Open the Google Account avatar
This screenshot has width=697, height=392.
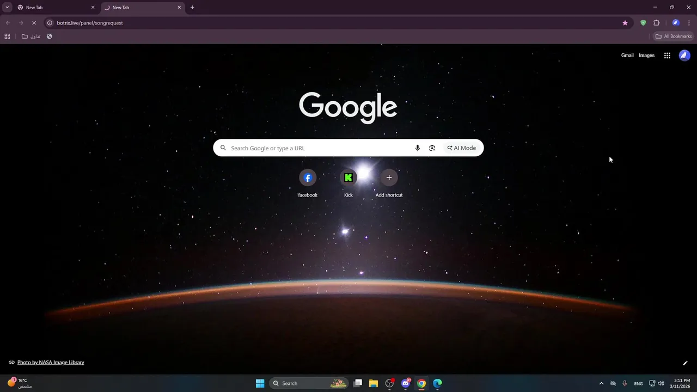tap(684, 56)
